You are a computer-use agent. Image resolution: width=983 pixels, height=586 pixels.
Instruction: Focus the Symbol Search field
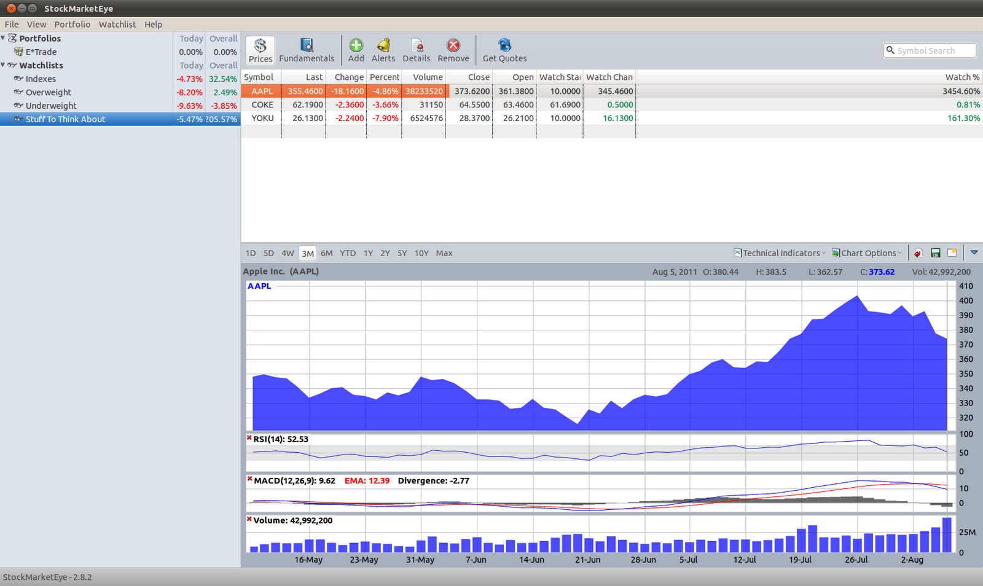(x=930, y=50)
